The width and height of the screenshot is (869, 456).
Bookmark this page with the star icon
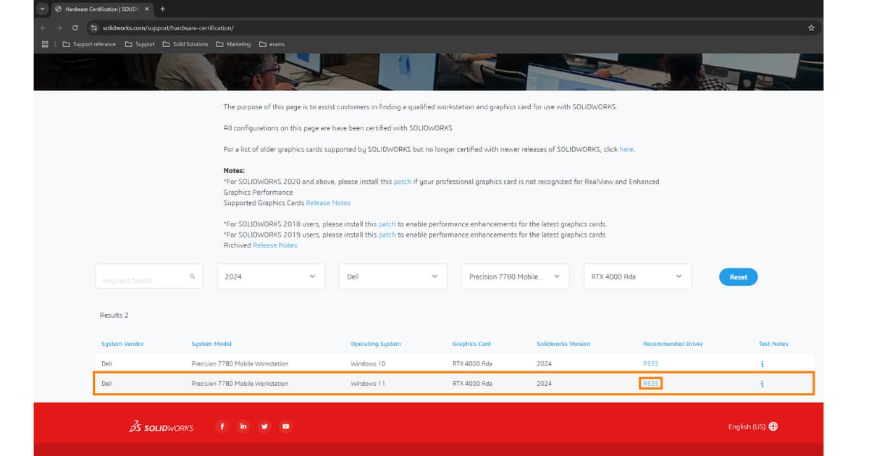click(x=811, y=28)
